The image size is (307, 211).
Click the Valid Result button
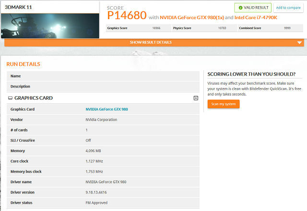coord(253,8)
